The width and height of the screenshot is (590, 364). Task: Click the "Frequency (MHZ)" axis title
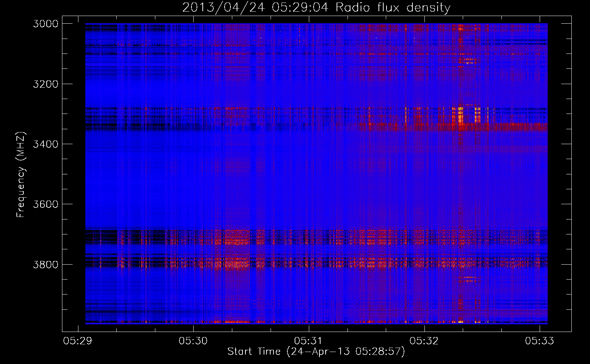coord(21,175)
